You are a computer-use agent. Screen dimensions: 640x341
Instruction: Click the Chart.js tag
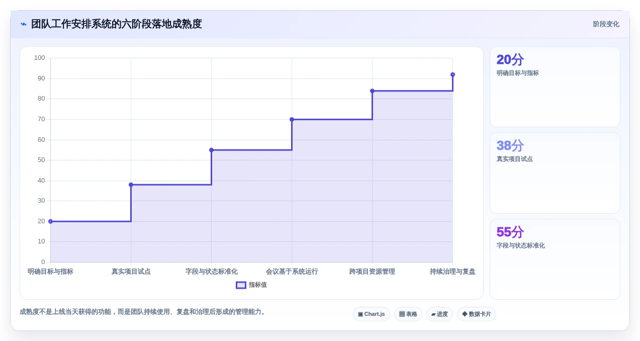tap(371, 314)
